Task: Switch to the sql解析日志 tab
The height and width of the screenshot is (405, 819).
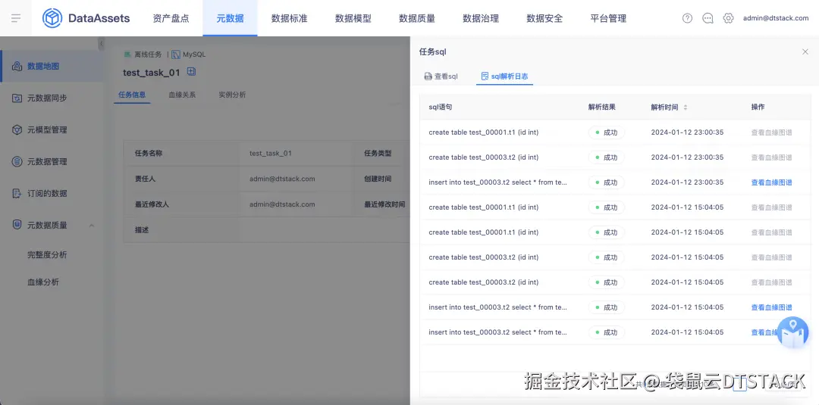Action: (x=504, y=76)
